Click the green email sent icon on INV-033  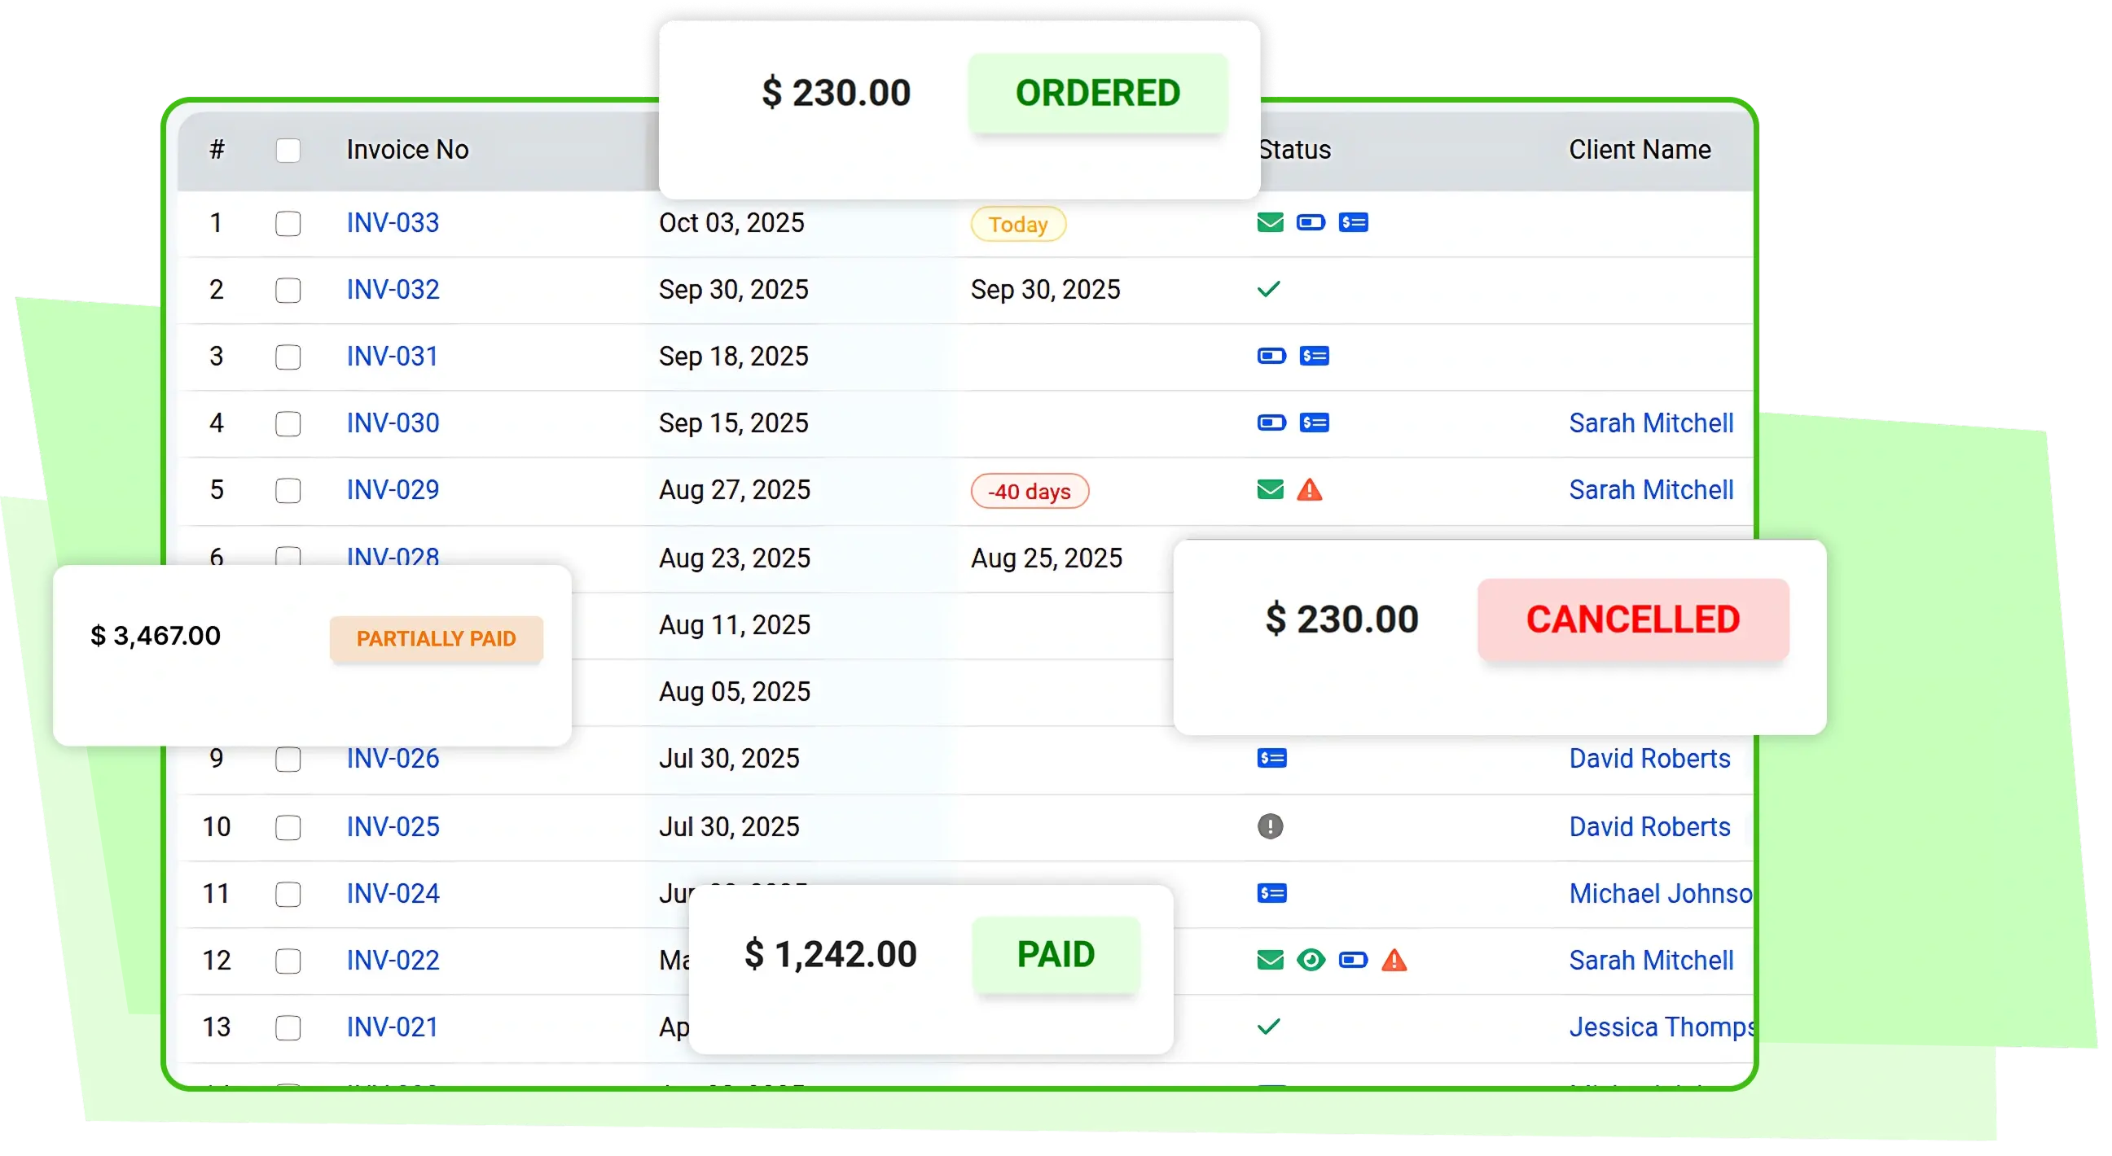coord(1270,222)
